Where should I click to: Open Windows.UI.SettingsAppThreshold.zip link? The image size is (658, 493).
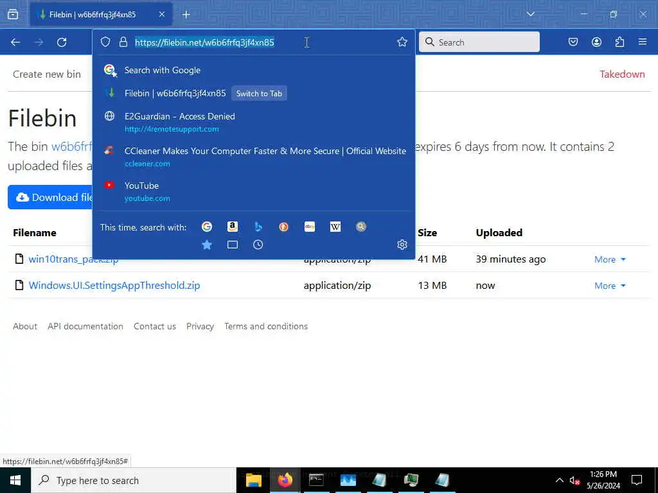(114, 286)
